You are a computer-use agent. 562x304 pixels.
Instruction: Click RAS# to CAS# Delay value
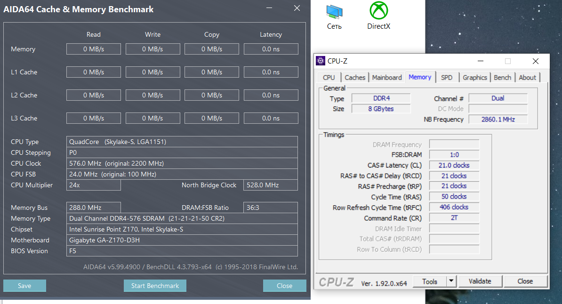click(x=454, y=176)
